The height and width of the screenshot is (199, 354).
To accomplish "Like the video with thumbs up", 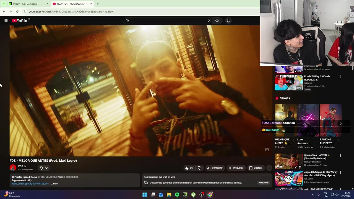I will pos(189,168).
